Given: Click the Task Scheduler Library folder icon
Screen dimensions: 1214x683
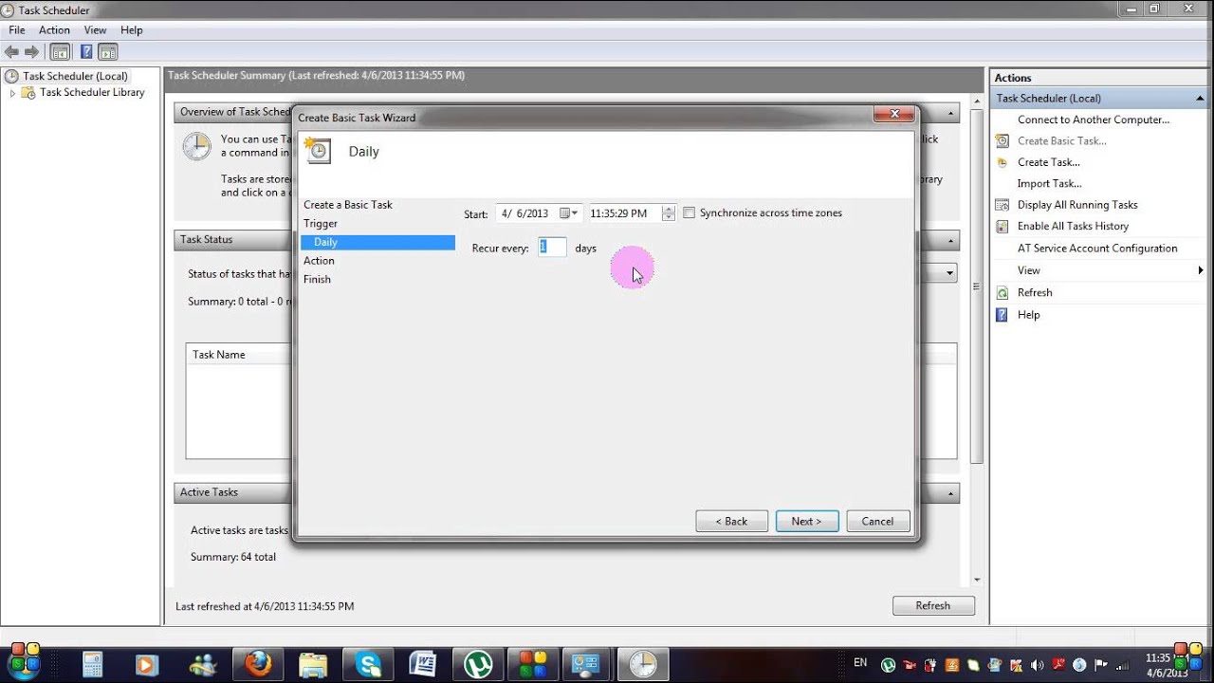Looking at the screenshot, I should tap(28, 93).
